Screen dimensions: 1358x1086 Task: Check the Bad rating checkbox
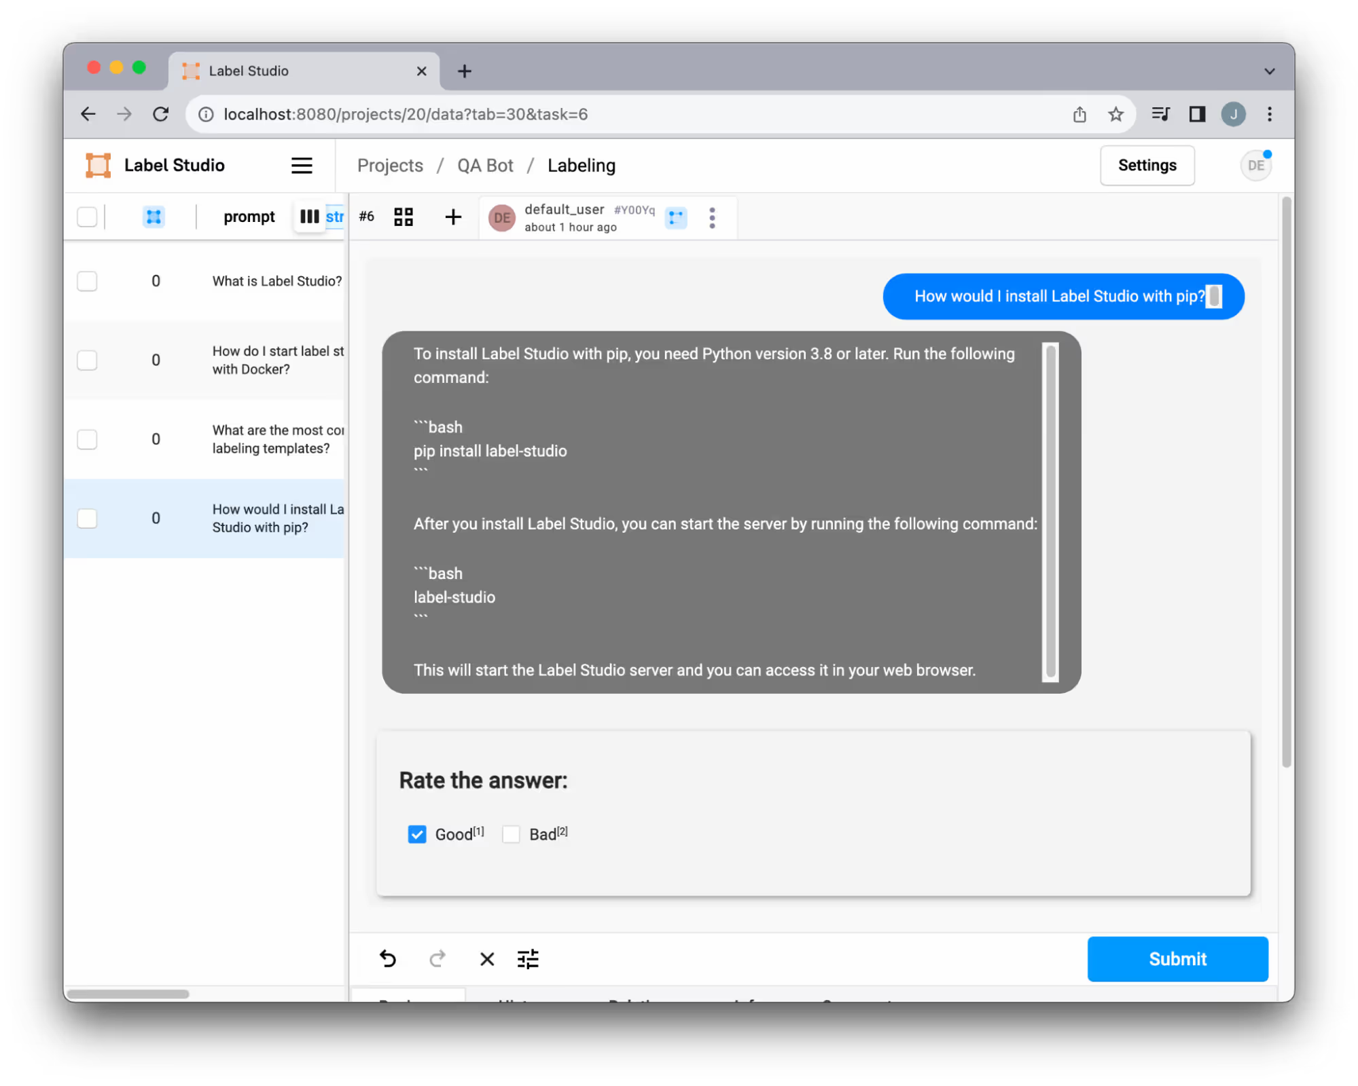coord(511,834)
